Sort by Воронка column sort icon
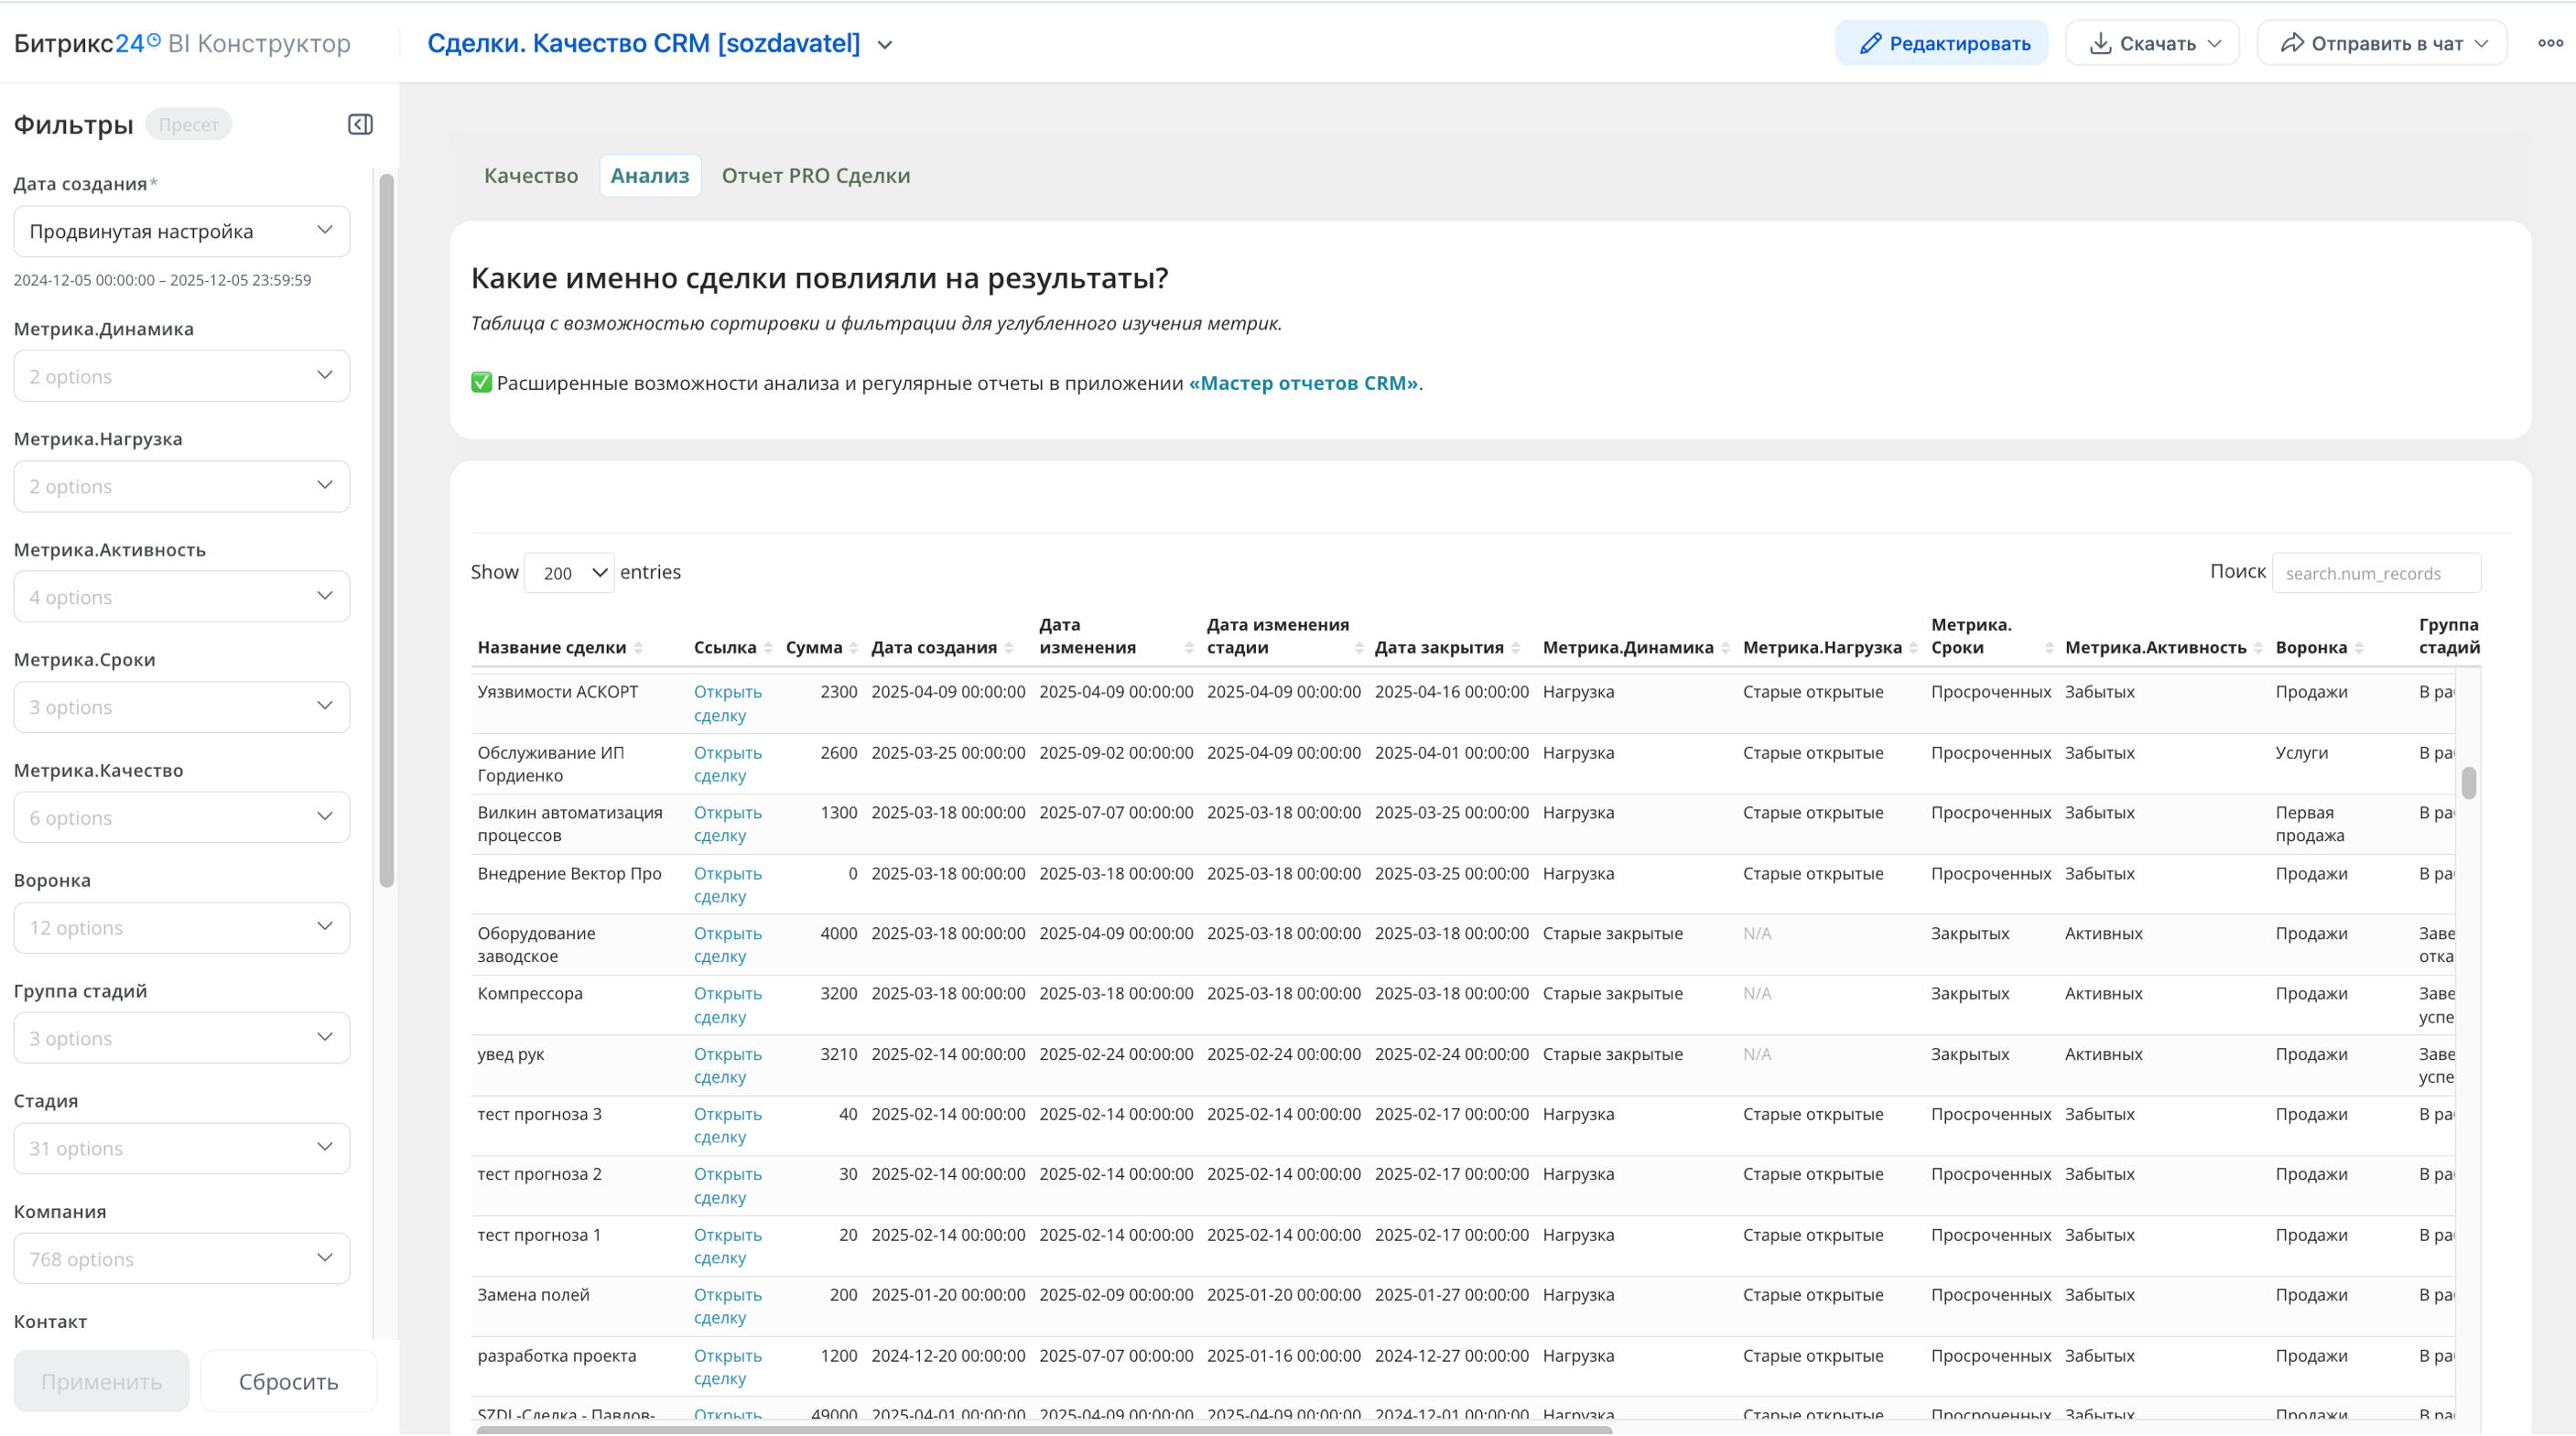This screenshot has height=1436, width=2576. click(x=2359, y=648)
